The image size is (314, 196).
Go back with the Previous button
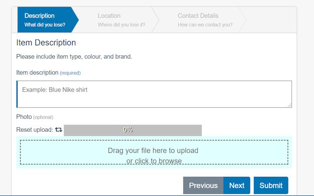[x=203, y=186]
